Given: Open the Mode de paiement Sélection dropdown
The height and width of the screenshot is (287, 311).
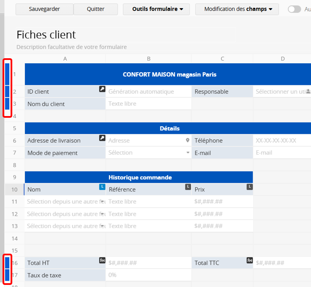Looking at the screenshot, I should click(x=188, y=153).
